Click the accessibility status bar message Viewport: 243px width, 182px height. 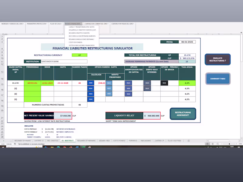[31, 144]
